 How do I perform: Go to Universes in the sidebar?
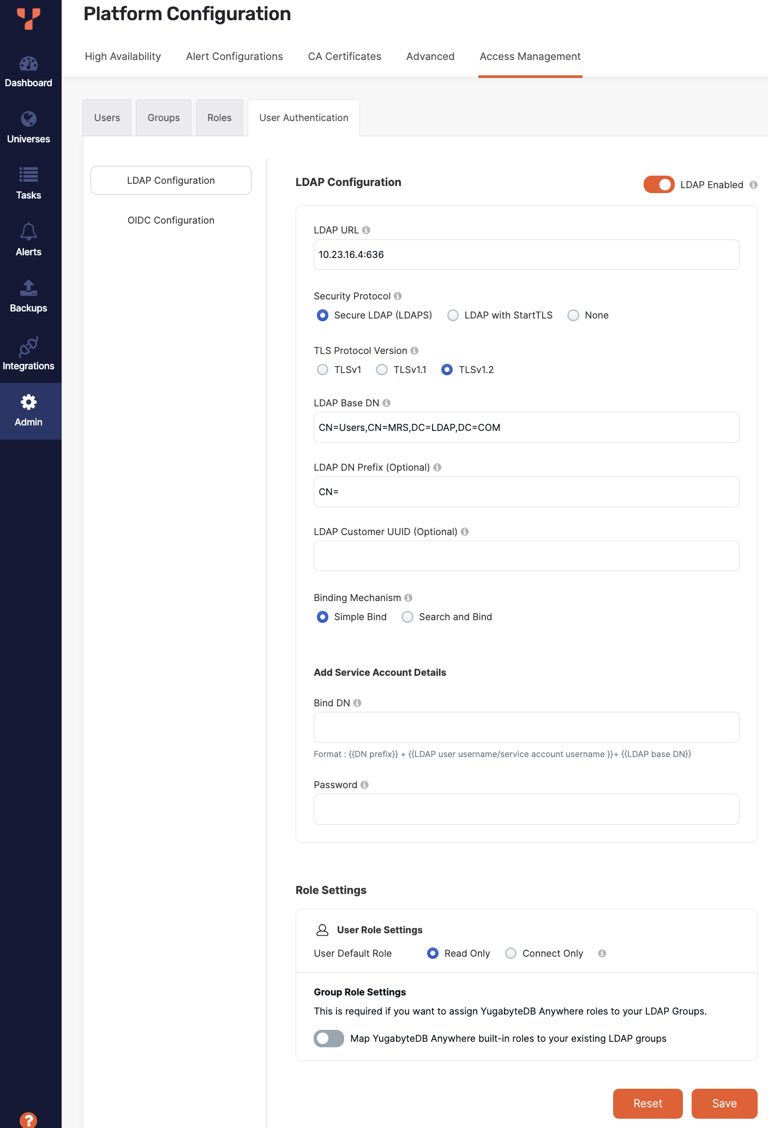[28, 128]
